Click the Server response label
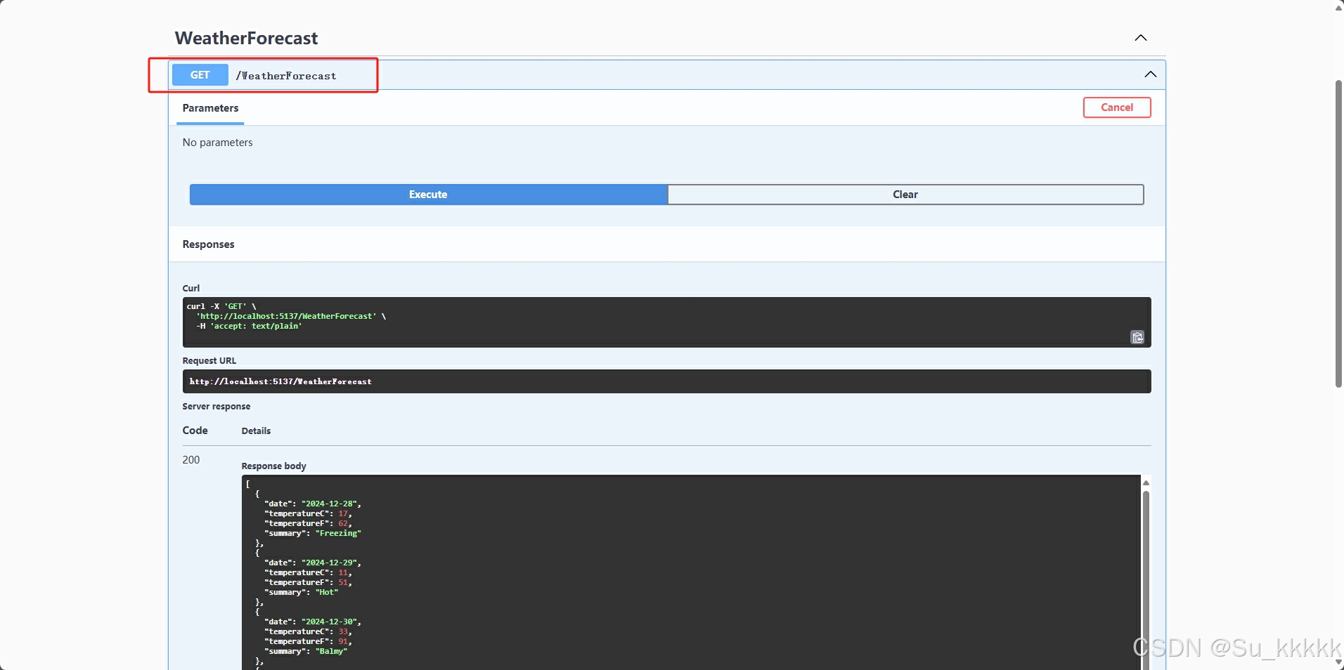This screenshot has height=670, width=1344. (217, 407)
